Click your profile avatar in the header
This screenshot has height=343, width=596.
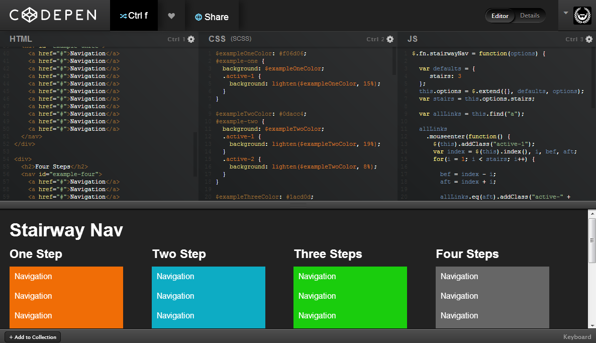tap(582, 15)
